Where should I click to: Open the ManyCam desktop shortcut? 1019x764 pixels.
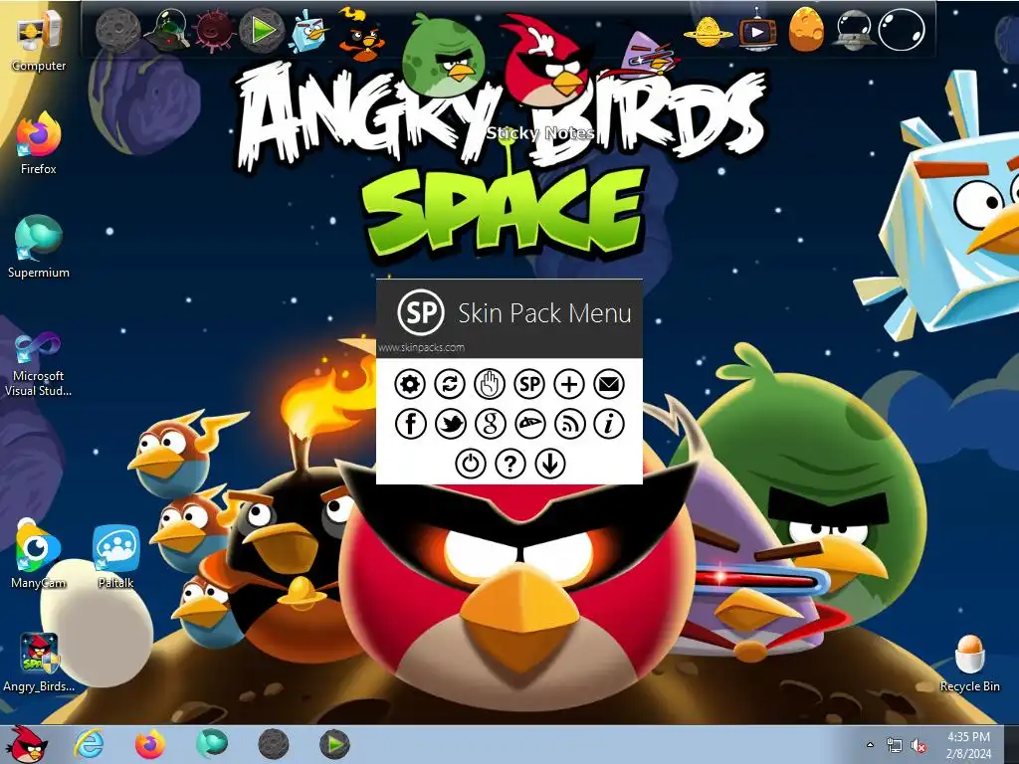(x=39, y=556)
